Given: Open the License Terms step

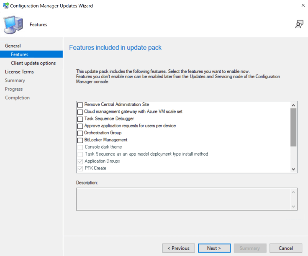Looking at the screenshot, I should click(19, 72).
